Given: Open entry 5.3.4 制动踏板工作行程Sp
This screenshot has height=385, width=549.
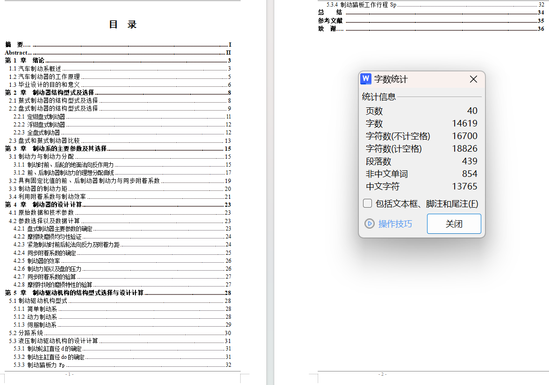Looking at the screenshot, I should pos(435,5).
